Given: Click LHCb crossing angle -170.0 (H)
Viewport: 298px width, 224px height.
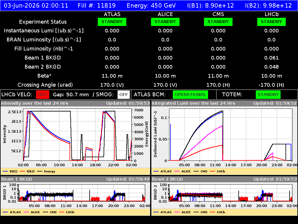Looking at the screenshot, I should pyautogui.click(x=271, y=85).
